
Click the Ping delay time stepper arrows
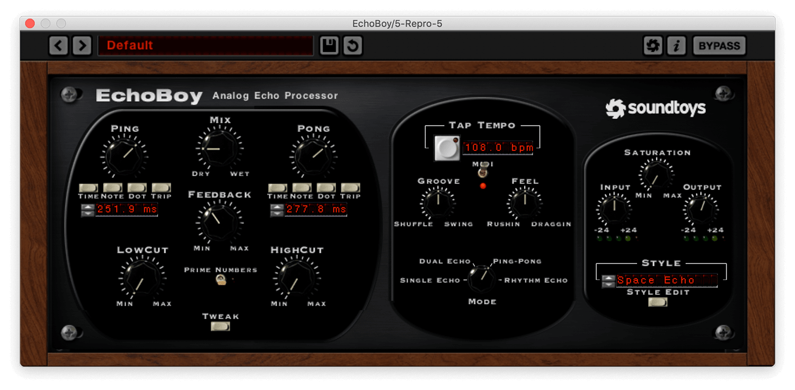tap(87, 210)
